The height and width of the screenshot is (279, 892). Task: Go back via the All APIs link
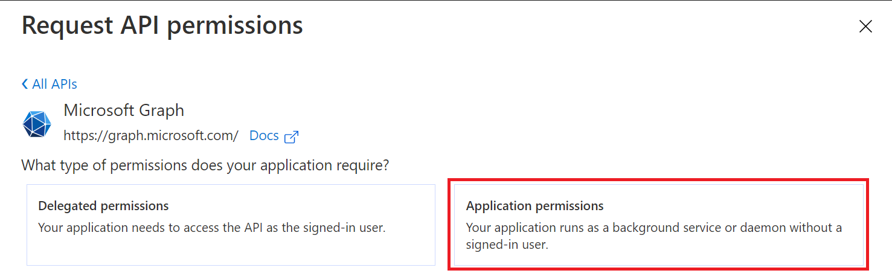click(x=54, y=84)
